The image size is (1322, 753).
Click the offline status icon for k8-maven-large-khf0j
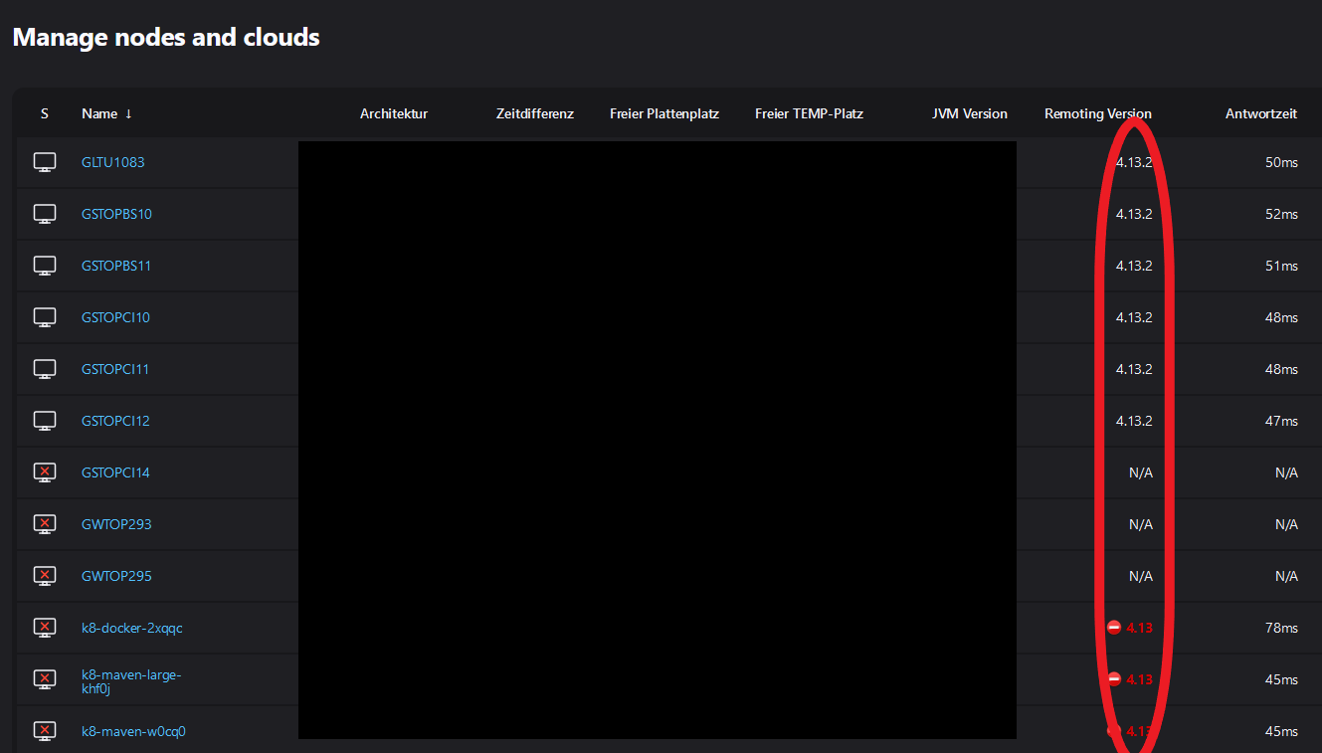click(x=45, y=679)
